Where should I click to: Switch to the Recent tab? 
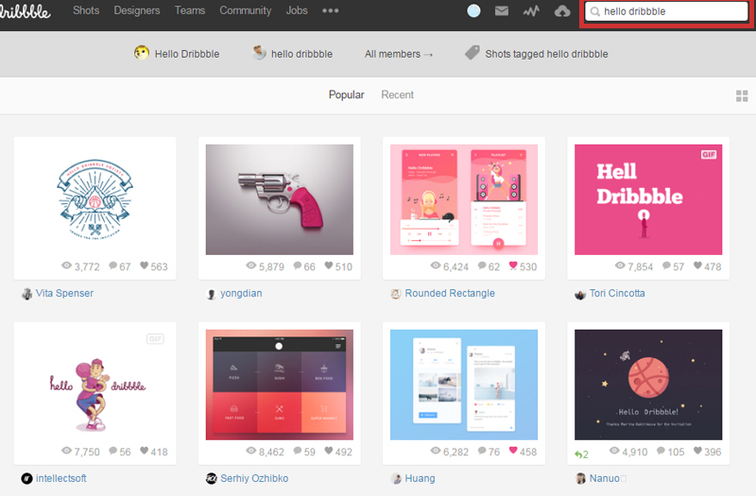click(397, 95)
